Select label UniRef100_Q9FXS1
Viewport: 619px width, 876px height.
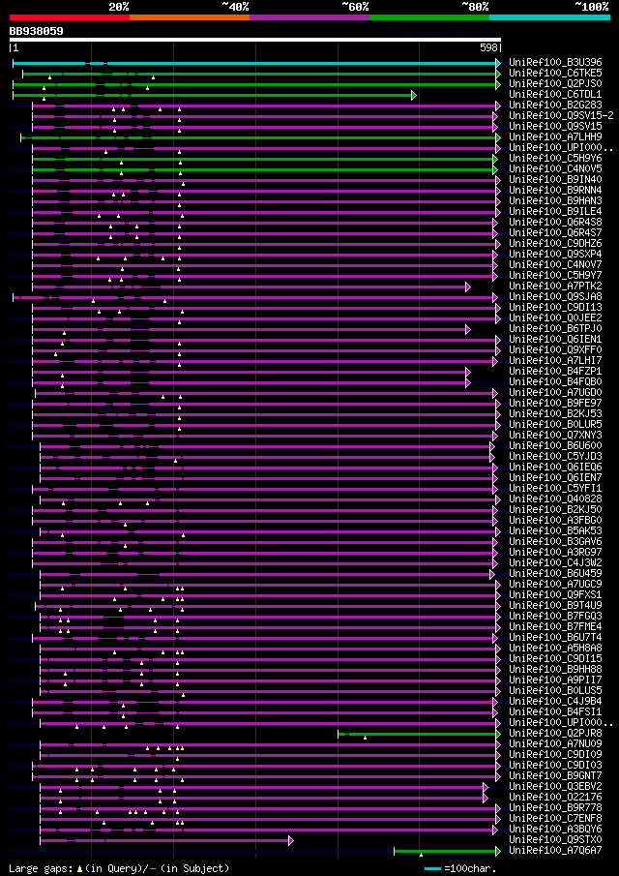pos(553,595)
